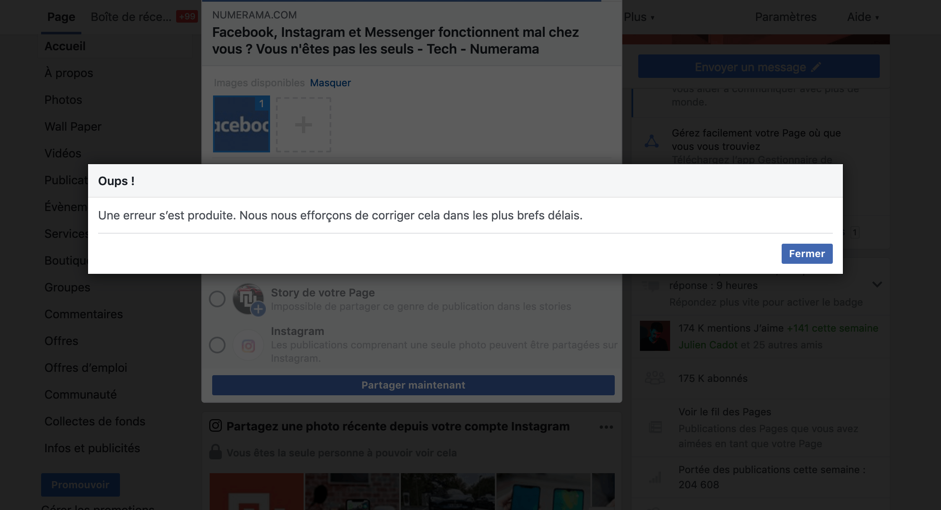Click the Instagram icon beside Partagez une photo
Image resolution: width=941 pixels, height=510 pixels.
click(x=216, y=426)
